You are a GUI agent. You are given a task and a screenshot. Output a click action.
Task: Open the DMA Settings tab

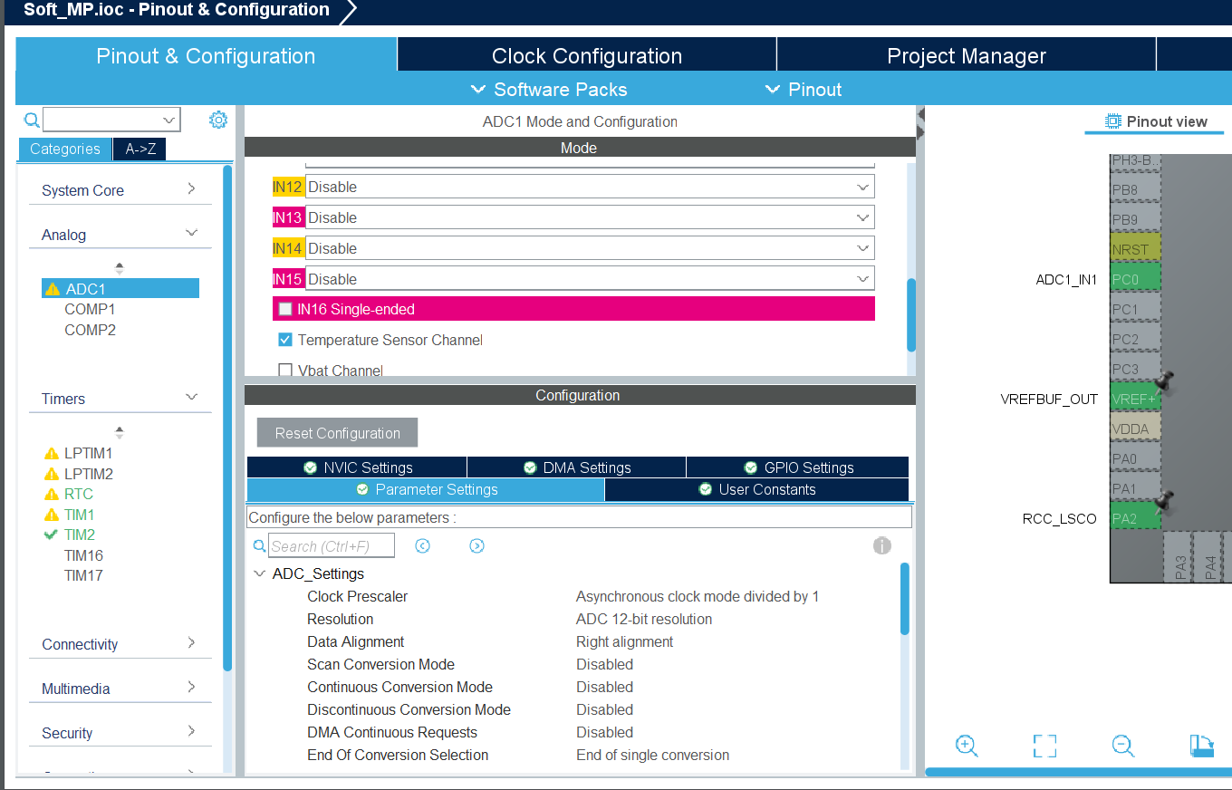point(576,467)
